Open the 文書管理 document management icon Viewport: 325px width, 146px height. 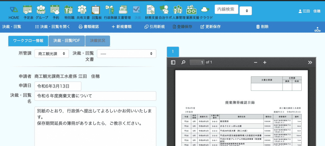click(123, 10)
